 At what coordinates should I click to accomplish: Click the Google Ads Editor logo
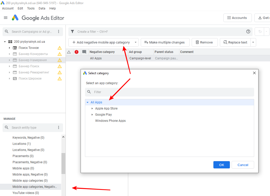click(15, 18)
